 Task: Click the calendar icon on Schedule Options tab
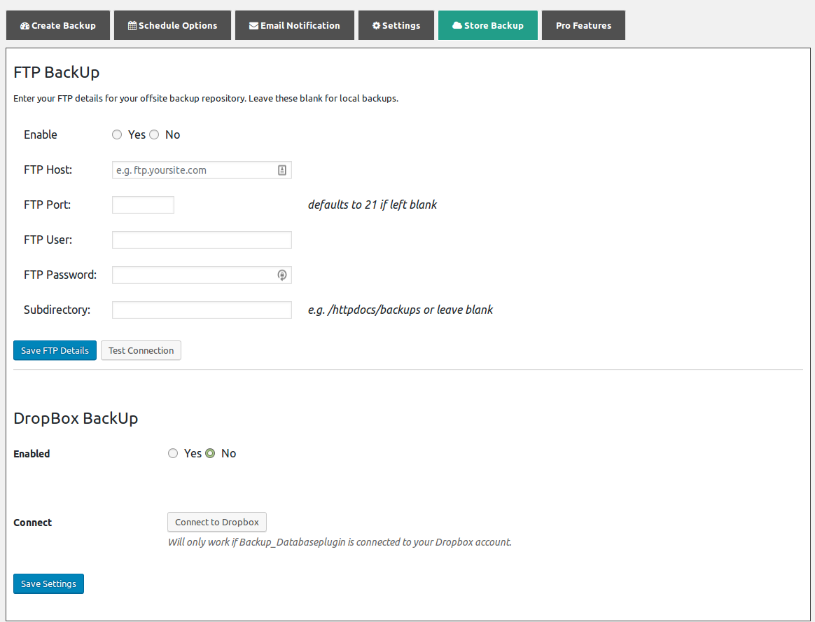(x=132, y=25)
